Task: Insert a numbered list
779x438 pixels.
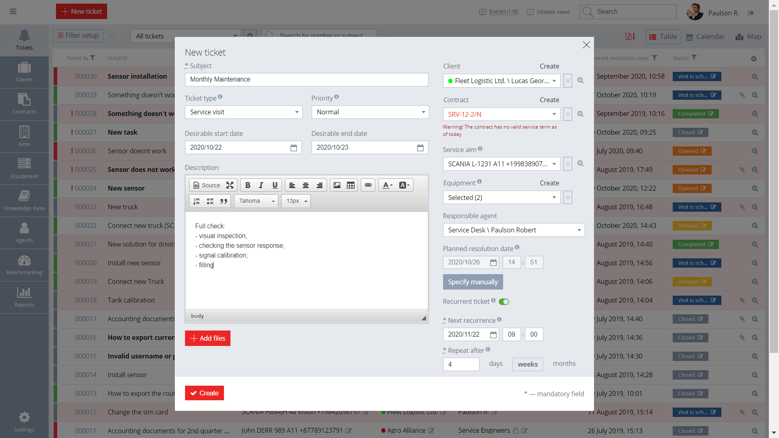Action: [x=196, y=201]
